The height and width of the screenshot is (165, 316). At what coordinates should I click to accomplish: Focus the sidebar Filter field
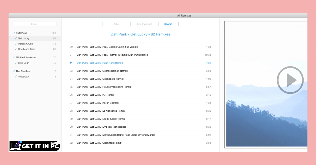(x=35, y=24)
